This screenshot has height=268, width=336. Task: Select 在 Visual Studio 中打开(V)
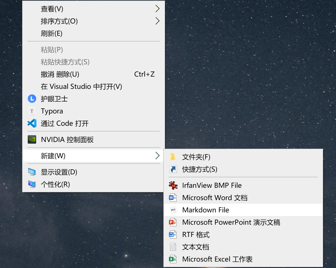(94, 87)
